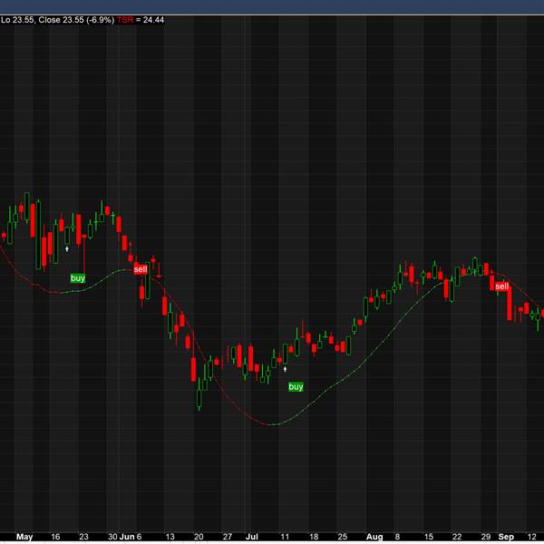
Task: Click the red sell label in early June
Action: click(141, 269)
